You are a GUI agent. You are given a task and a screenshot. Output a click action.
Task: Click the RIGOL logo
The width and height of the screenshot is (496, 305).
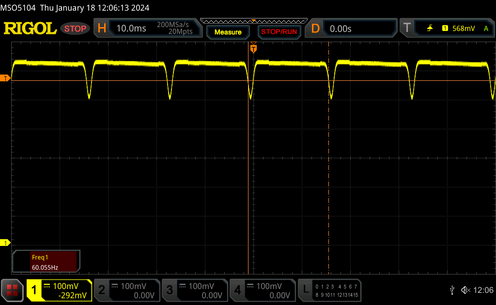pos(30,29)
